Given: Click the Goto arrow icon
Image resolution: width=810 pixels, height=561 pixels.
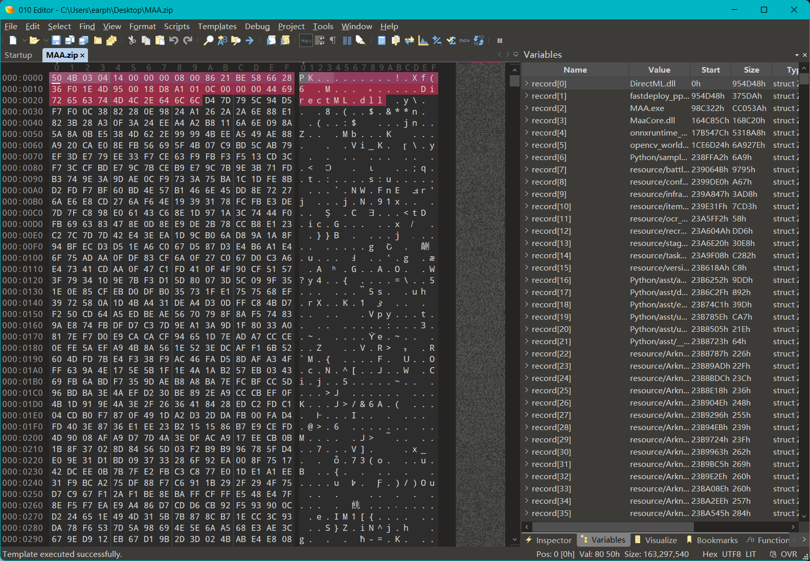Looking at the screenshot, I should point(250,40).
